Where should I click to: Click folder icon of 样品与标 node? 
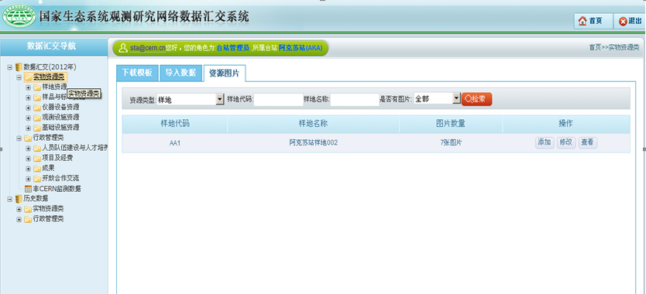pos(37,97)
